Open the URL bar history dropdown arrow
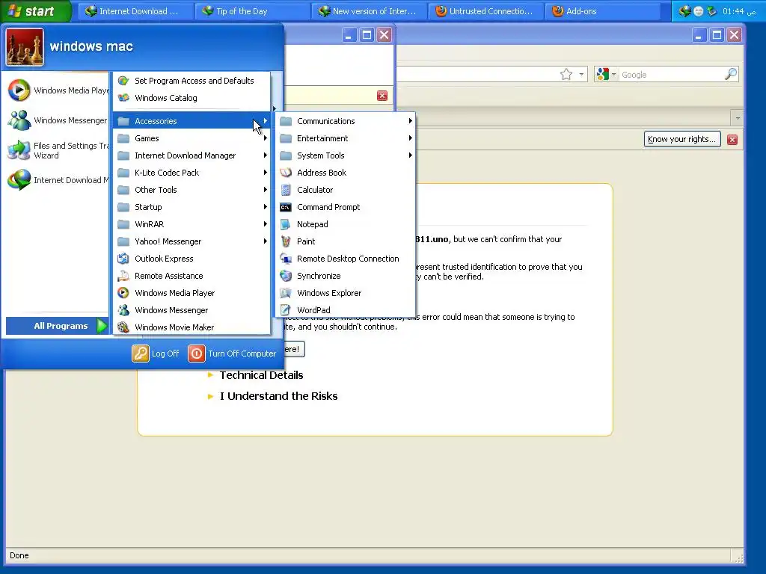This screenshot has width=766, height=574. click(581, 74)
